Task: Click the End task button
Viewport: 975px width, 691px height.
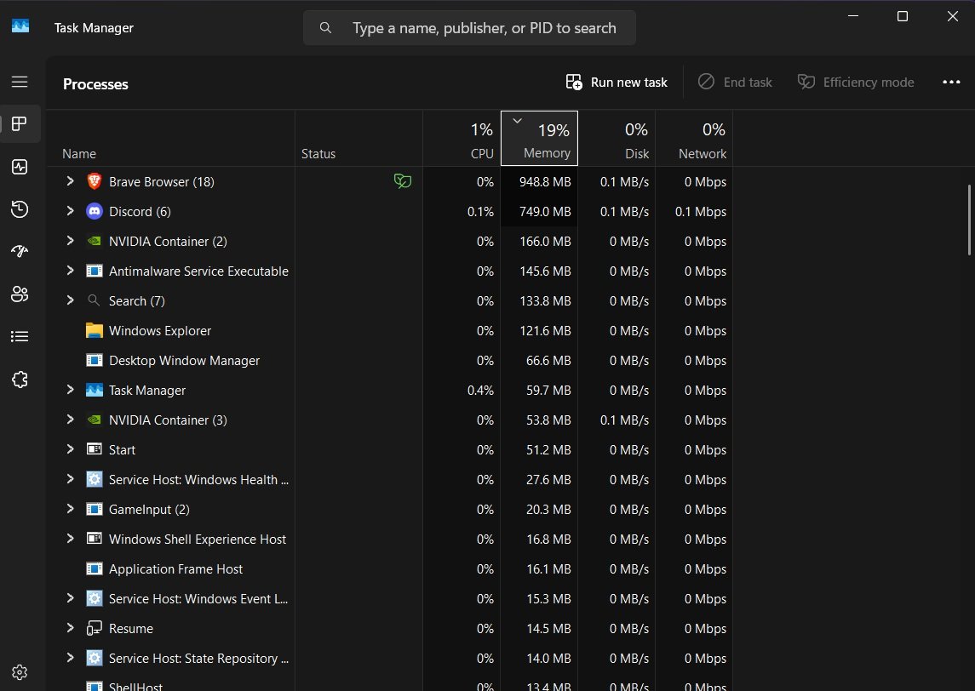Action: (735, 82)
